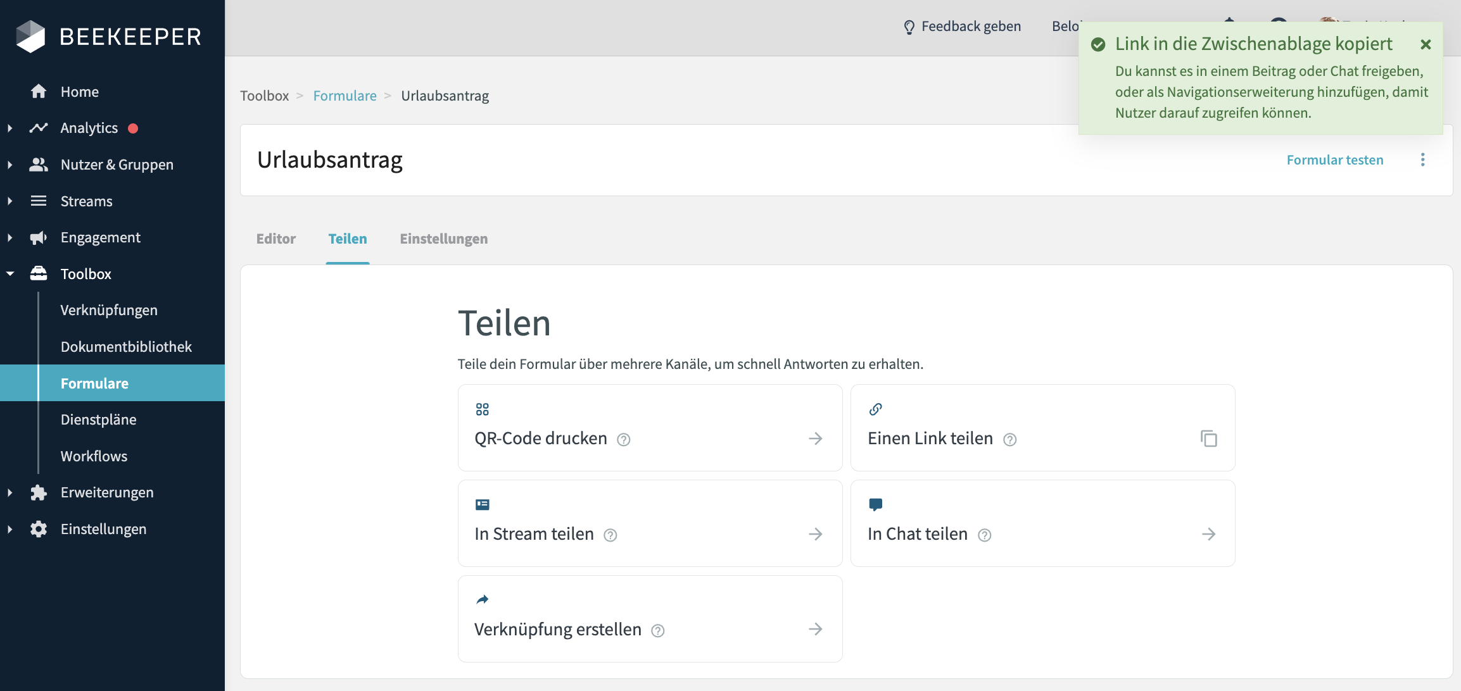Expand the Erweiterungen menu
Screen dimensions: 1461x691
tap(10, 493)
